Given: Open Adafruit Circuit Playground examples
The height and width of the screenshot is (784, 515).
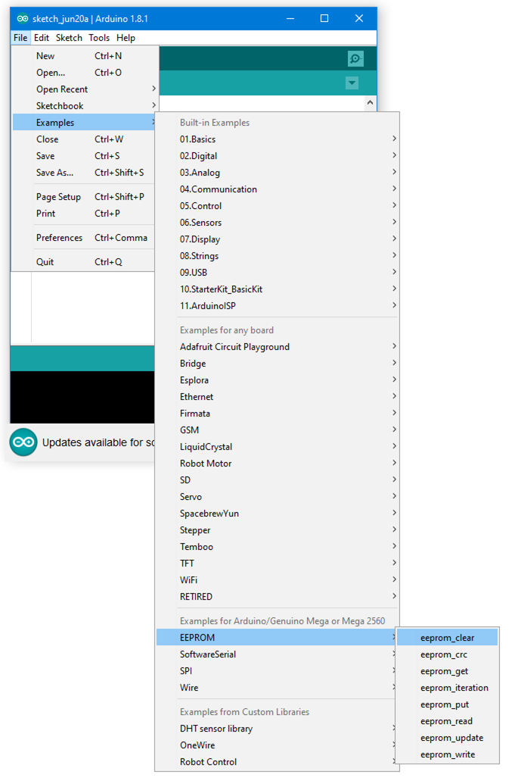Looking at the screenshot, I should (278, 347).
